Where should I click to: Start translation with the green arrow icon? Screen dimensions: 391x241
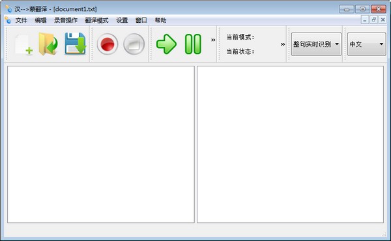coord(166,44)
